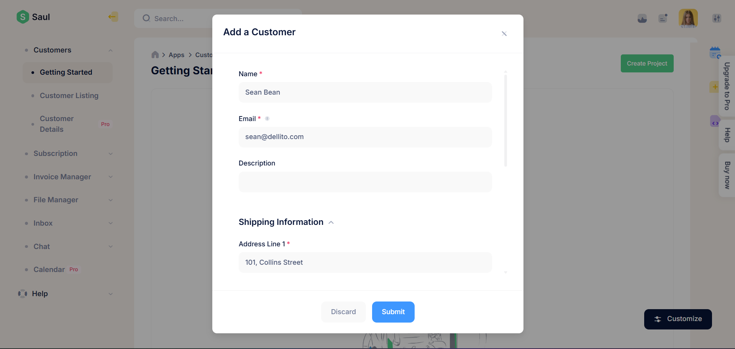Click the Email info tooltip icon
735x349 pixels.
[267, 119]
